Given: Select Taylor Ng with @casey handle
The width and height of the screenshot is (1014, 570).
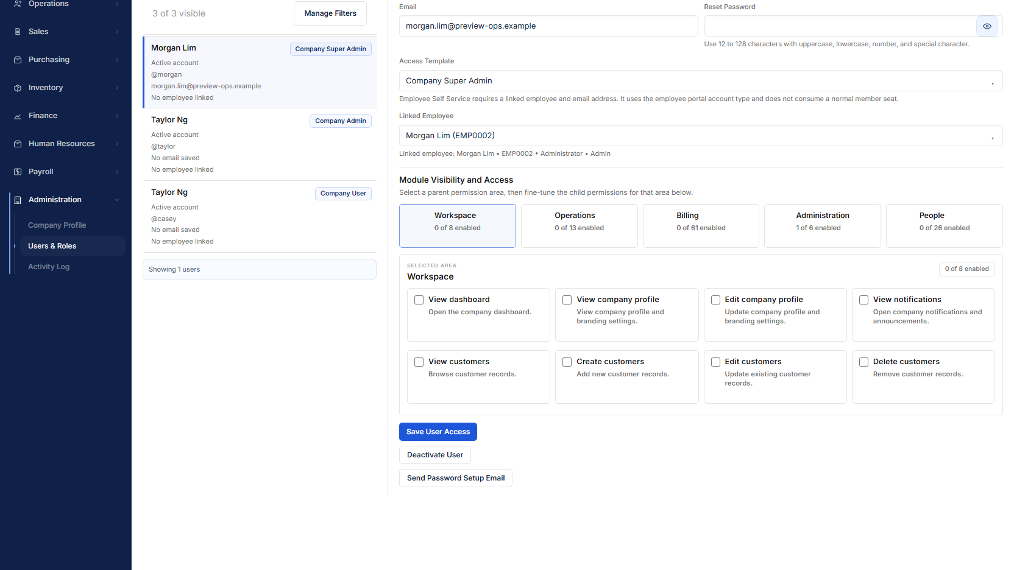Looking at the screenshot, I should 260,217.
